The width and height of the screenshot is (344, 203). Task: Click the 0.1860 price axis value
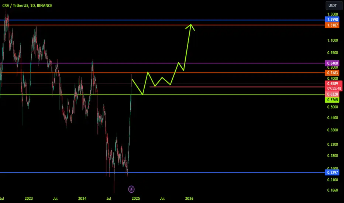tap(333, 190)
